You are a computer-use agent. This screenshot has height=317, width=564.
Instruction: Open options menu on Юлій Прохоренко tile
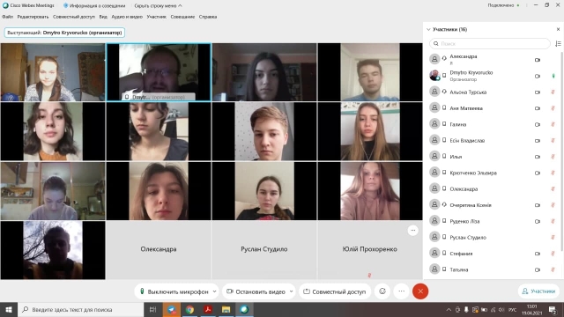click(413, 231)
